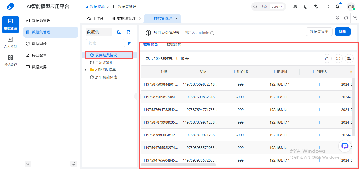Click the new dataset icon beside 数据集
This screenshot has height=169, width=359.
click(129, 32)
